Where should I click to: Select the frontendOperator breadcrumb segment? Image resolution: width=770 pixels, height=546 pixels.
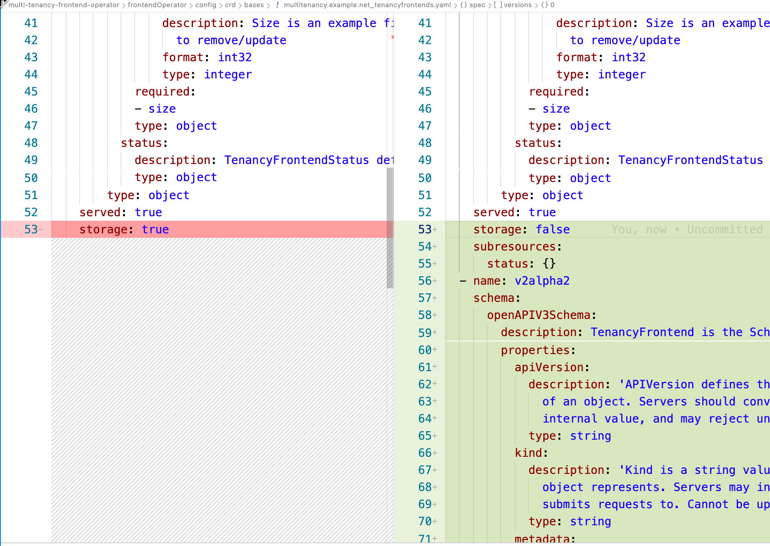(157, 5)
